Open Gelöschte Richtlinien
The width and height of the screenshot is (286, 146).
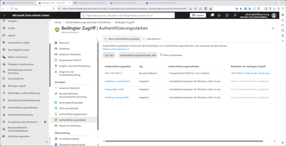pos(70,54)
